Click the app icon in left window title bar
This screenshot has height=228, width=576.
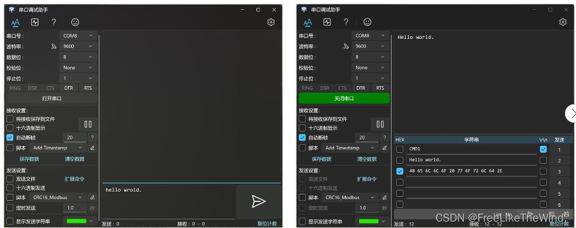point(12,10)
